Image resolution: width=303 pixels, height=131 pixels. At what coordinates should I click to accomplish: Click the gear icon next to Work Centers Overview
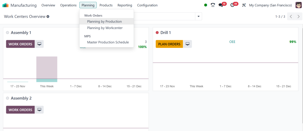tap(48, 17)
